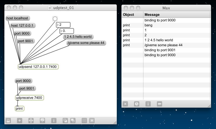Click upper 'port 9001' message near udpsend
The image size is (216, 129).
point(26,41)
